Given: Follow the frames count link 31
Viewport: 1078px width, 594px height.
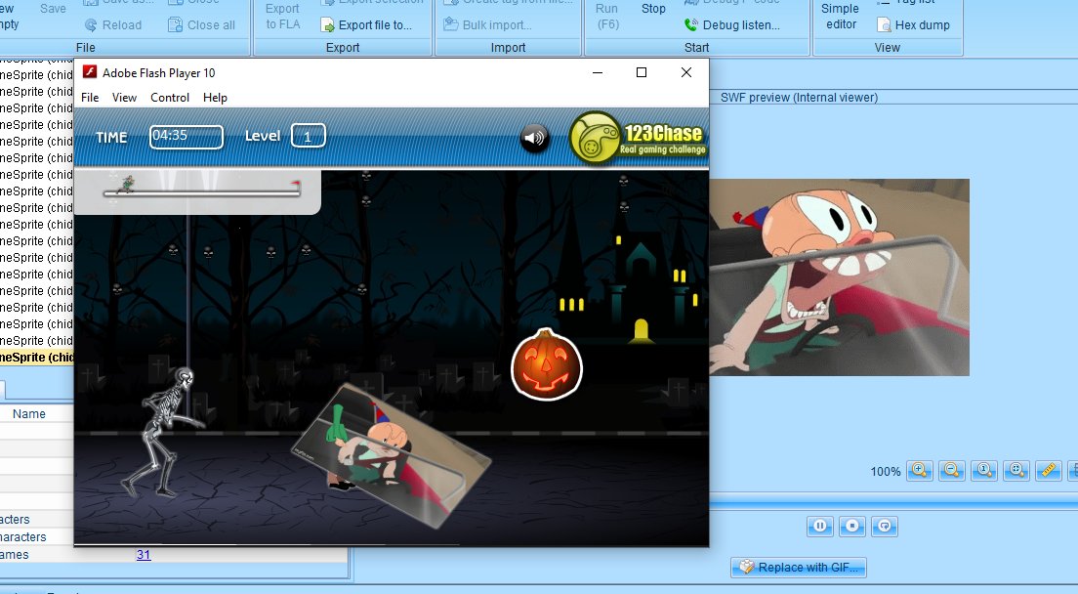Looking at the screenshot, I should click(x=144, y=555).
